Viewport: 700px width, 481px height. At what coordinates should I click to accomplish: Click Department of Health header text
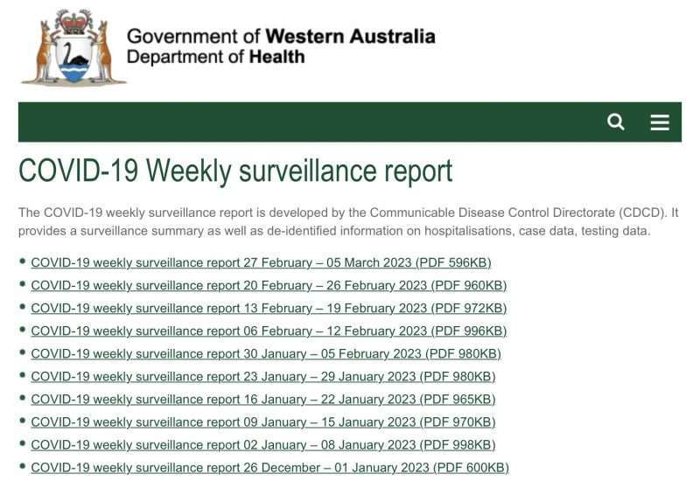click(x=215, y=57)
